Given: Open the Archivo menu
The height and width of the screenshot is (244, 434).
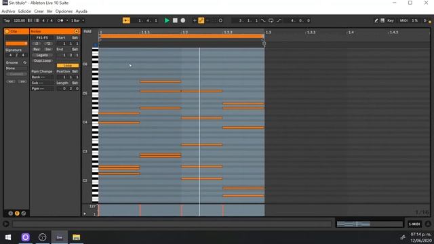Looking at the screenshot, I should tap(8, 12).
